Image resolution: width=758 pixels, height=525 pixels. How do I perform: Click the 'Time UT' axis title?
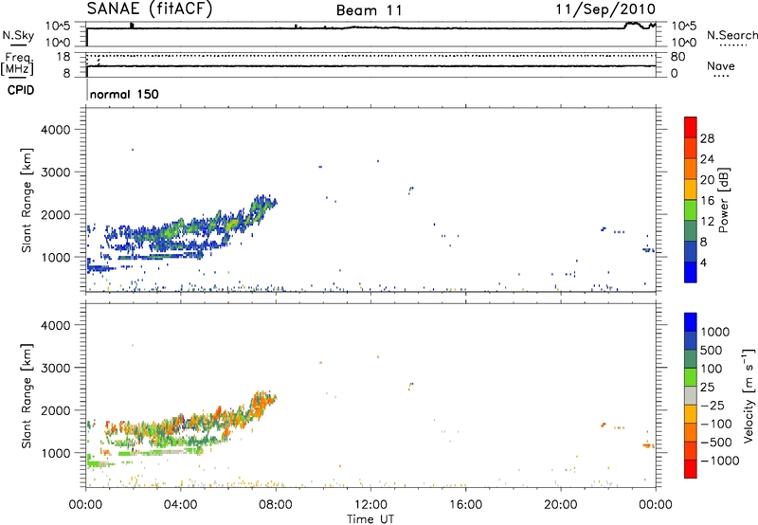pos(370,519)
